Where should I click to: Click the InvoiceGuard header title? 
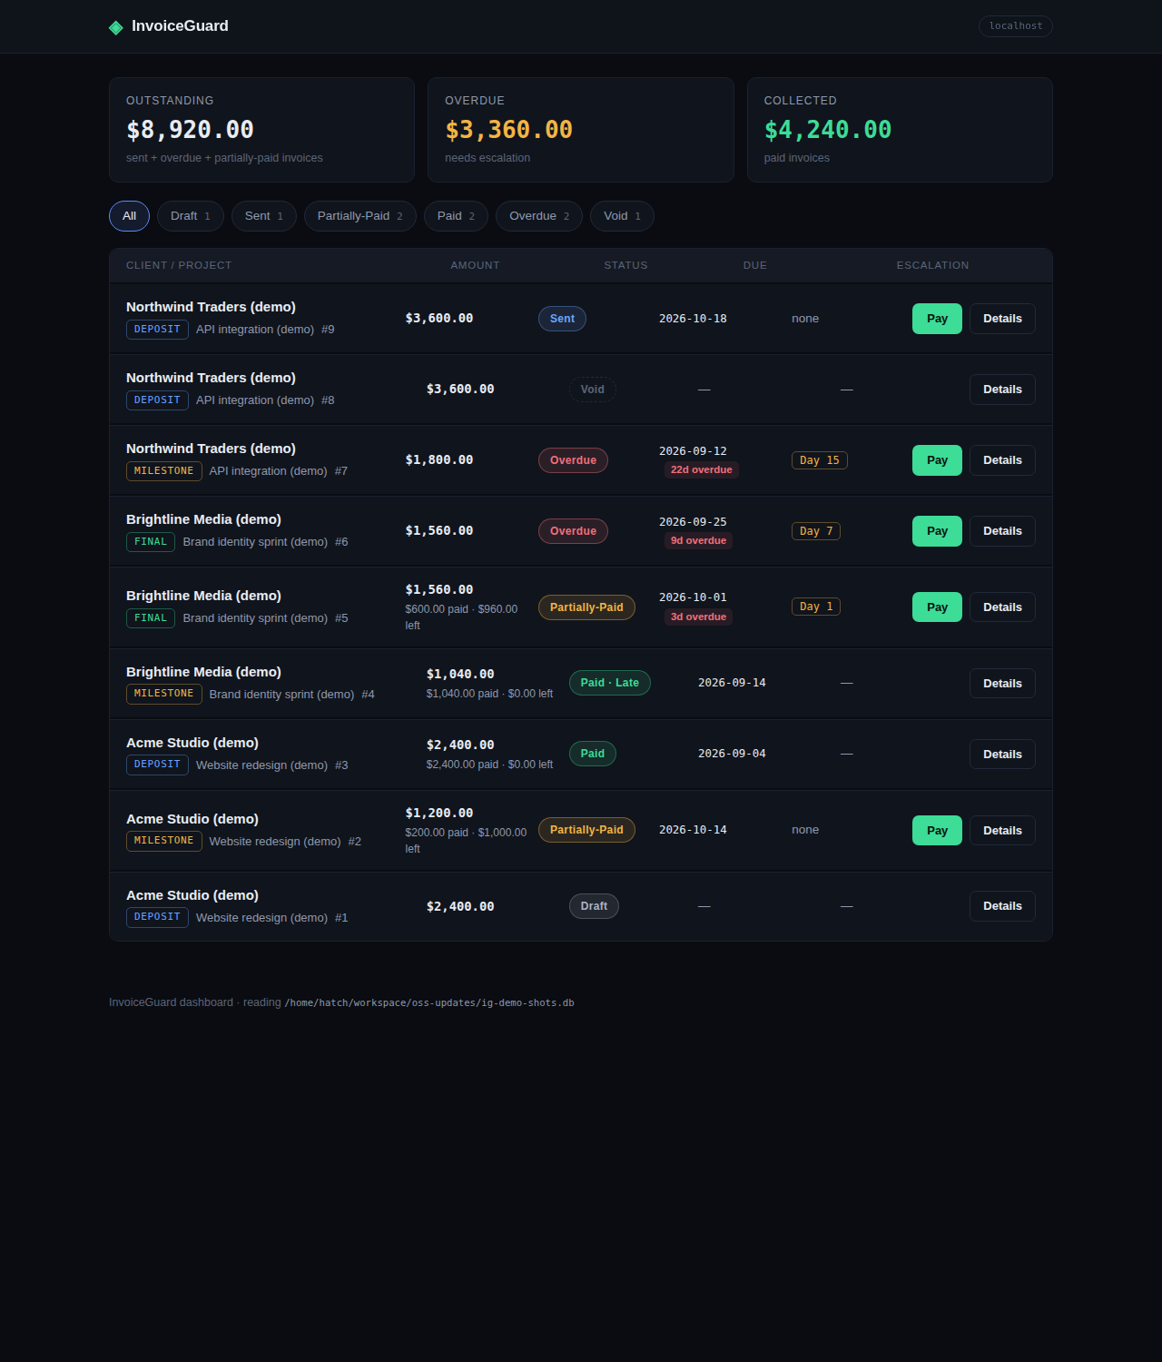coord(180,26)
